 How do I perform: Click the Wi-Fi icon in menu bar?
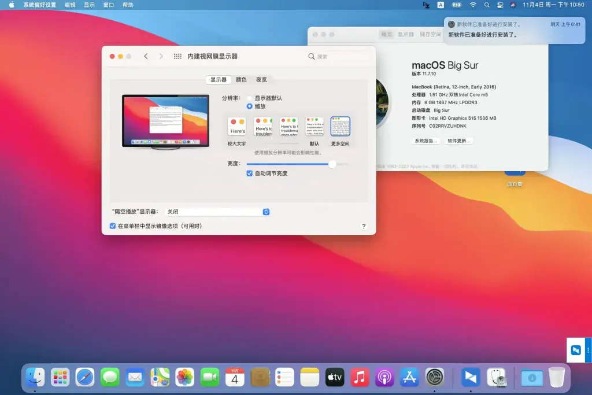point(473,5)
